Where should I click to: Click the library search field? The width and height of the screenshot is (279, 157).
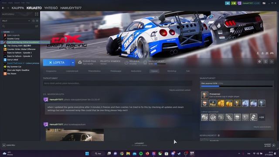tap(18, 26)
